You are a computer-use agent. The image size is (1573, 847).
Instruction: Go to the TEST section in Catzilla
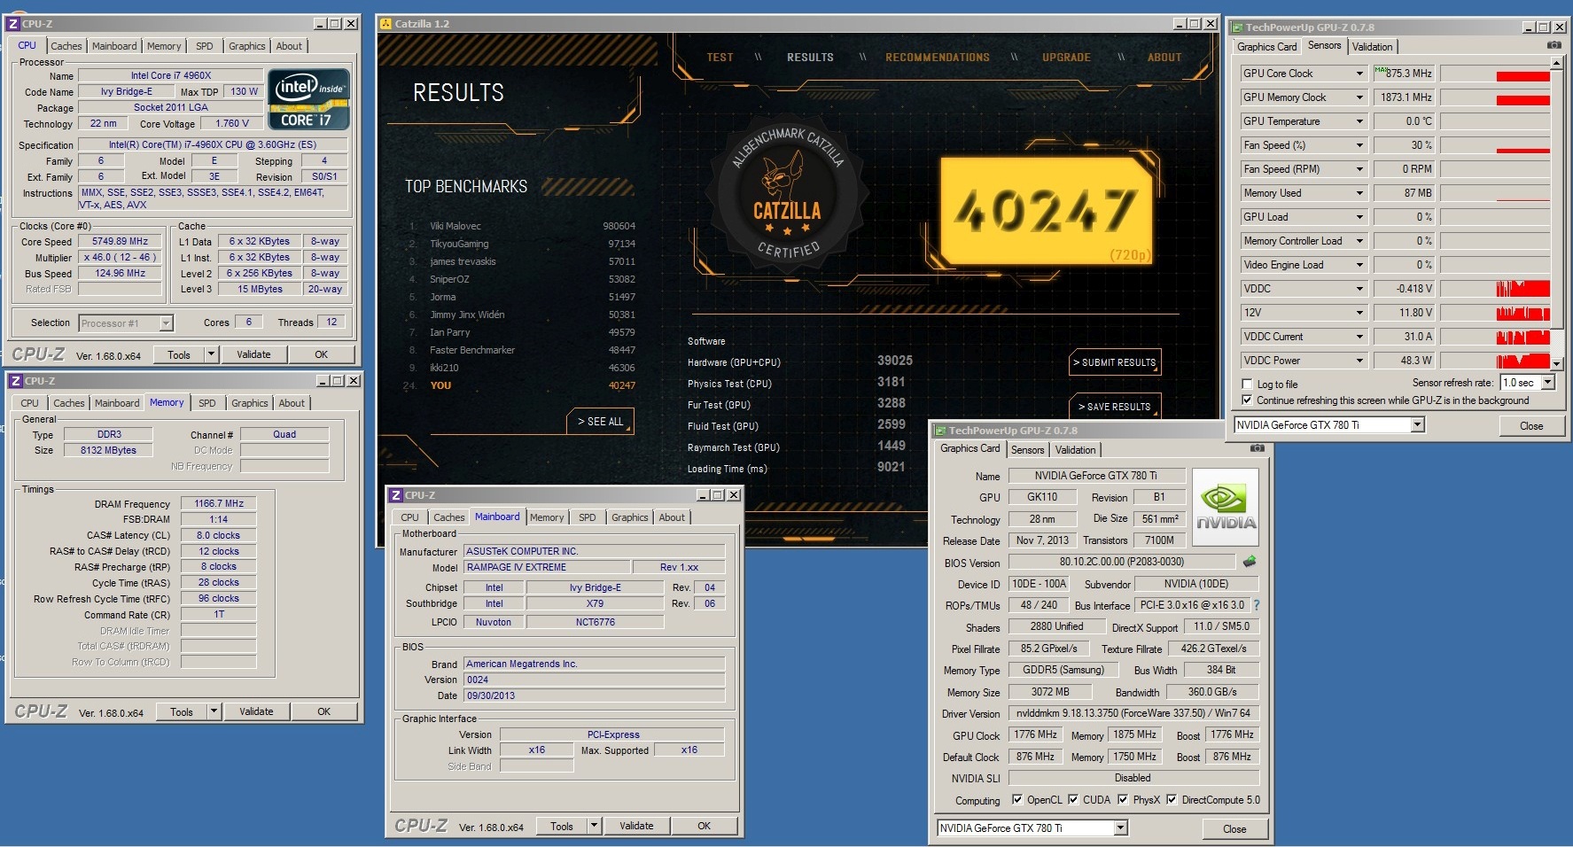point(720,58)
